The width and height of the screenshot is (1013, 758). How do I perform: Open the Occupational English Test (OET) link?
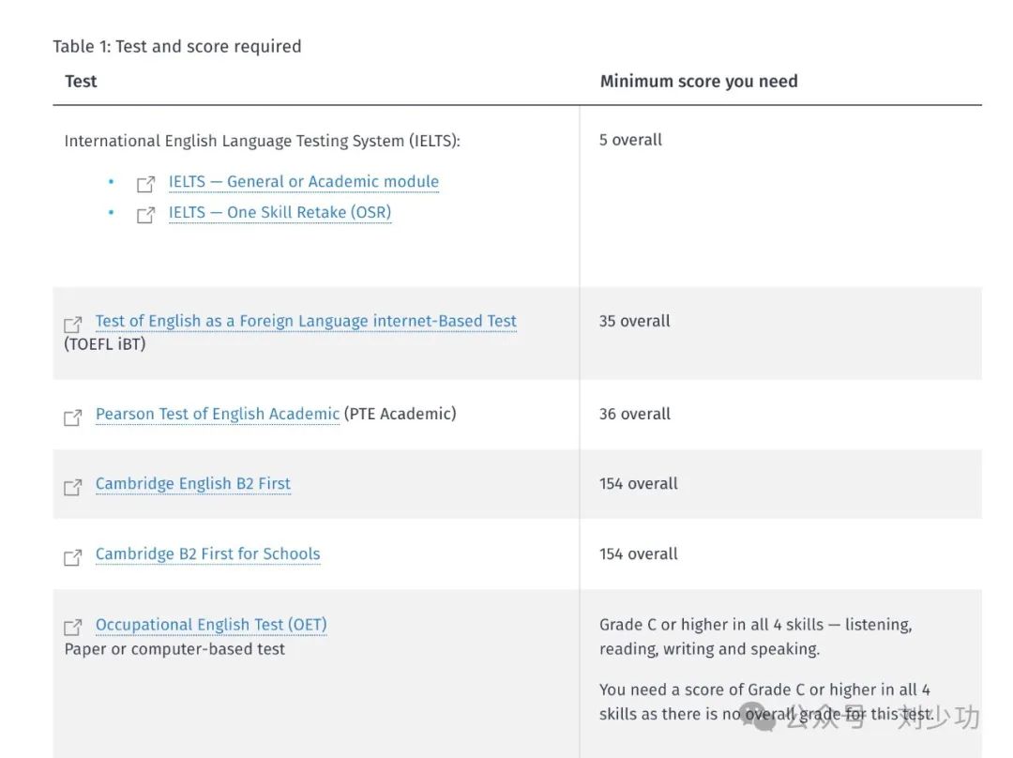[211, 625]
